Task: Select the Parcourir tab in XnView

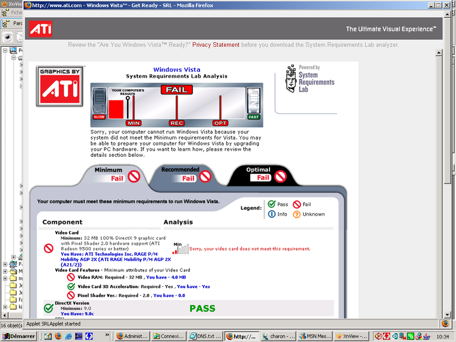Action: [x=12, y=23]
